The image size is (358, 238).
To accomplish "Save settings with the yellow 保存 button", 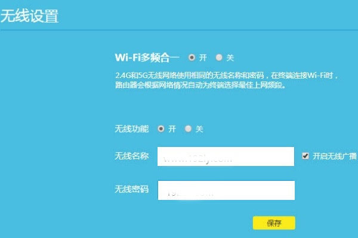I will point(274,223).
